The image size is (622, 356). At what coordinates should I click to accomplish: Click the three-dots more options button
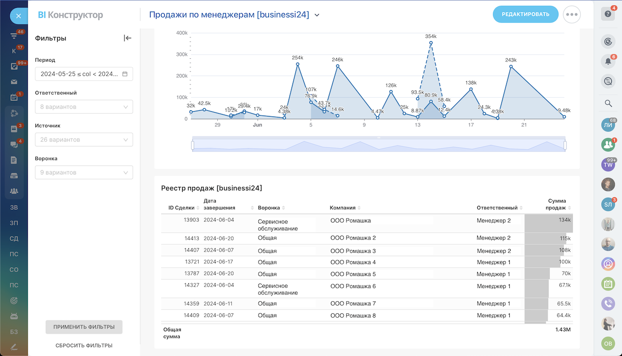click(572, 15)
